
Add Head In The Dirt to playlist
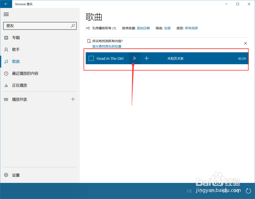[x=147, y=58]
